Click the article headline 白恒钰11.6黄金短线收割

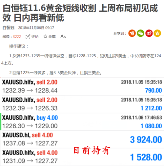point(80,13)
